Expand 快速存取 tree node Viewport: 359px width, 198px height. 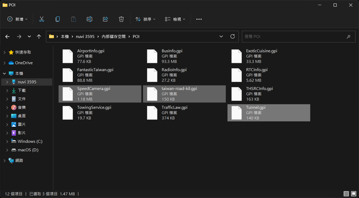point(4,52)
